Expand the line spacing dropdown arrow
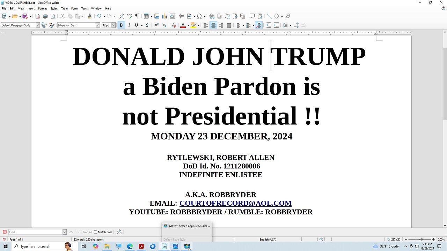The width and height of the screenshot is (447, 251). point(290,25)
